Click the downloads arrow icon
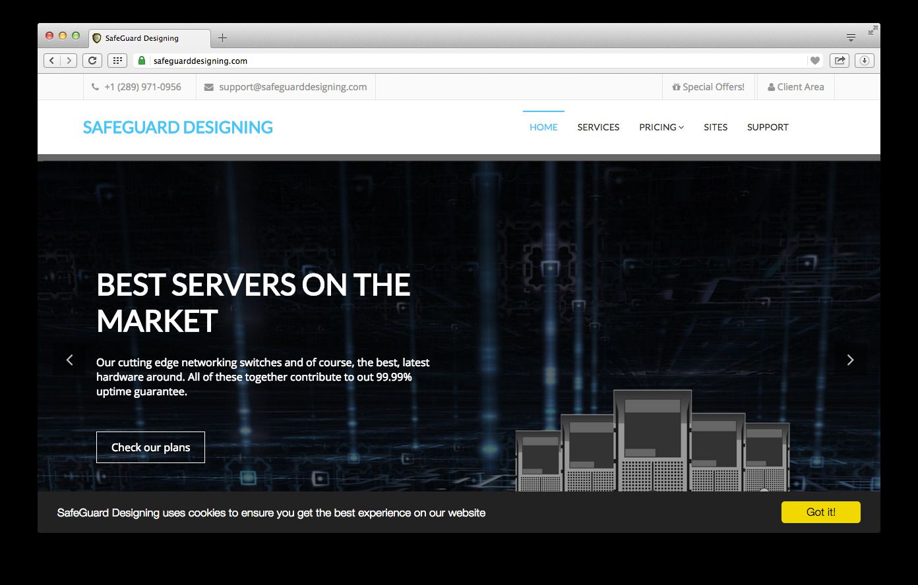This screenshot has height=585, width=918. click(864, 60)
